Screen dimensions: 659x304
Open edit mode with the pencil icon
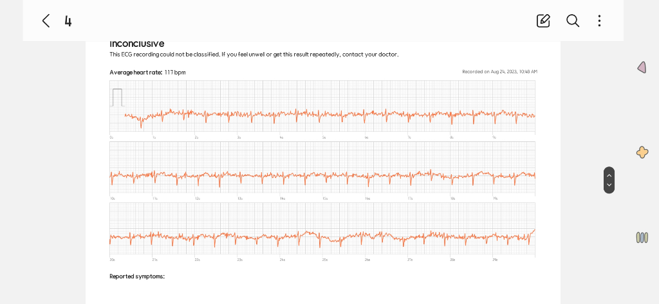coord(543,21)
